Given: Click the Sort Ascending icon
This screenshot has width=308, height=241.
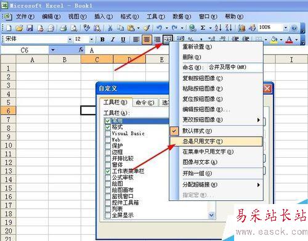Looking at the screenshot, I should click(x=218, y=28).
